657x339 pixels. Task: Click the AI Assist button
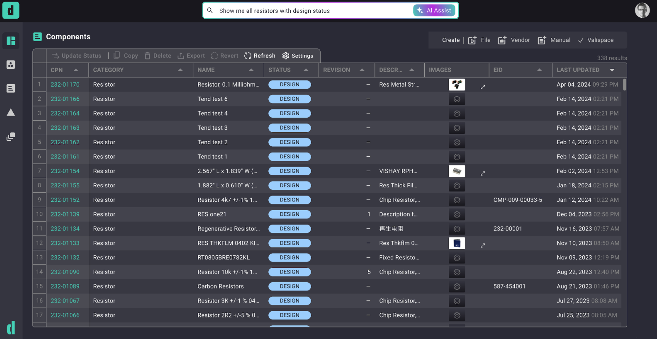[434, 11]
